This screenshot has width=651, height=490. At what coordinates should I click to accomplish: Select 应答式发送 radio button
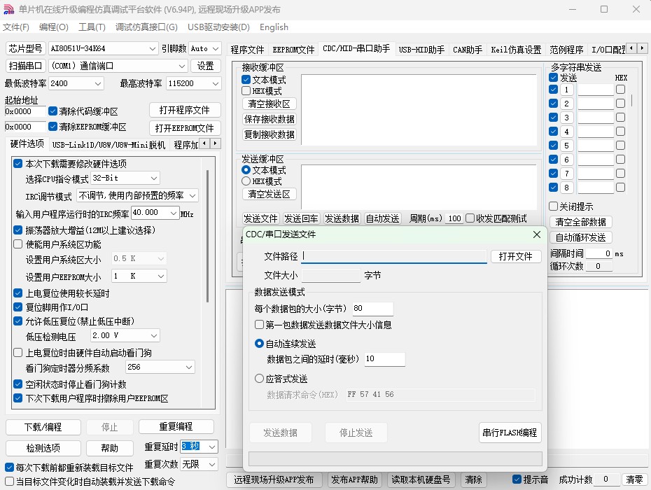pos(259,379)
